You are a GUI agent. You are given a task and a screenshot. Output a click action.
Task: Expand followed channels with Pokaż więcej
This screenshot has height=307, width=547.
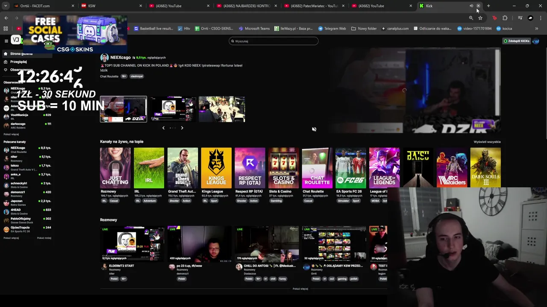[x=11, y=134]
